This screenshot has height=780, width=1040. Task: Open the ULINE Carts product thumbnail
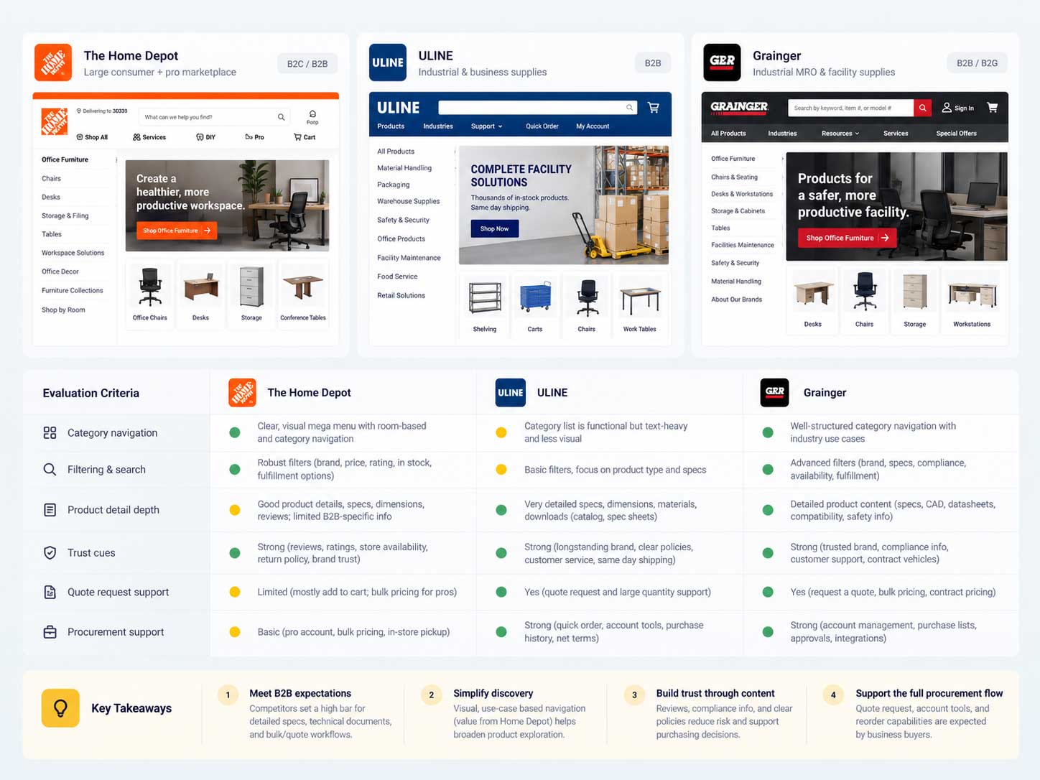click(535, 305)
